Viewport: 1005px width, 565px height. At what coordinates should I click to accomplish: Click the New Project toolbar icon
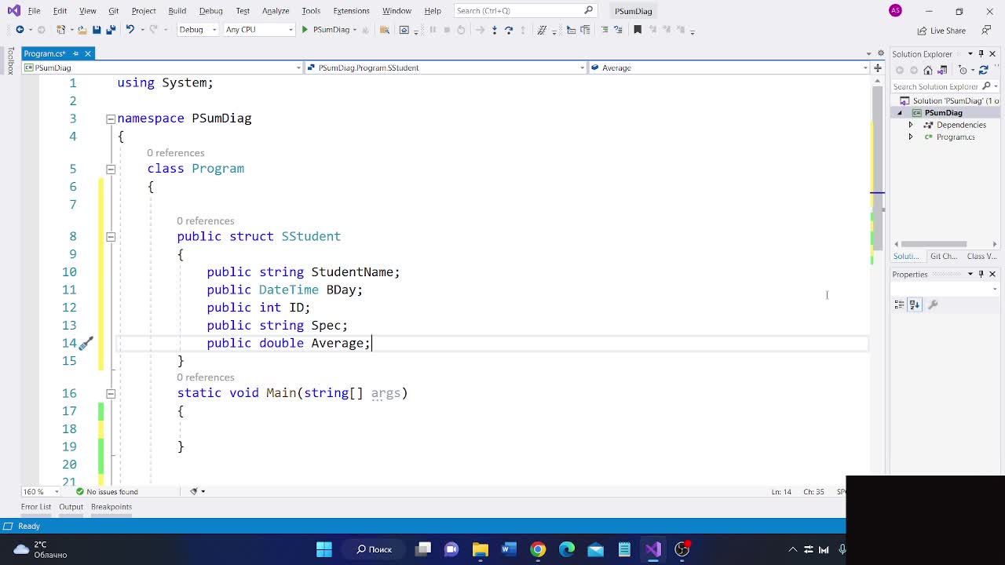tap(60, 30)
